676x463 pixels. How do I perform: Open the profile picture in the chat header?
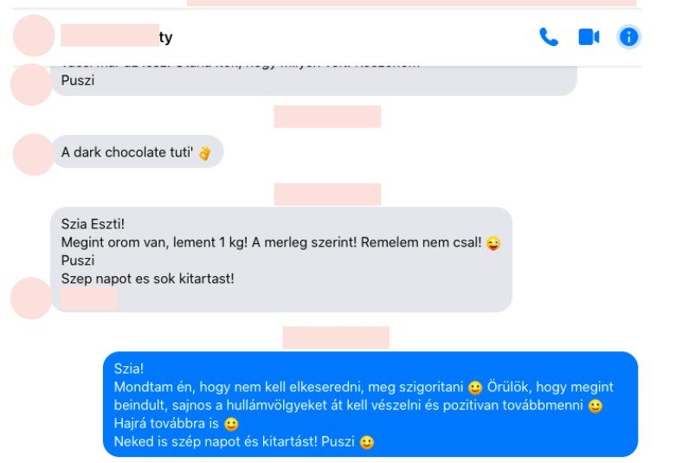click(x=34, y=35)
